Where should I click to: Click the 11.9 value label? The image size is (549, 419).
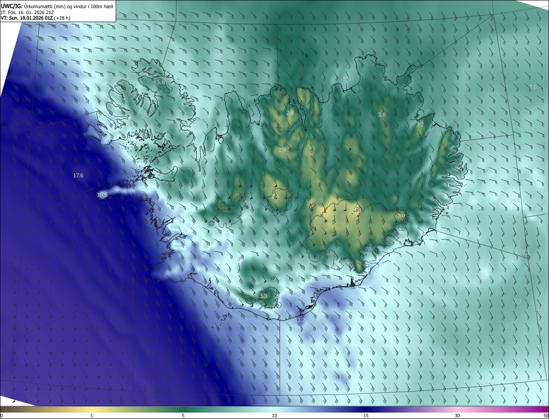coord(342,377)
